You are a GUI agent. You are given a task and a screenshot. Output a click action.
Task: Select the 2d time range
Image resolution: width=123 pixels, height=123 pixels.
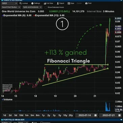click(x=10, y=115)
